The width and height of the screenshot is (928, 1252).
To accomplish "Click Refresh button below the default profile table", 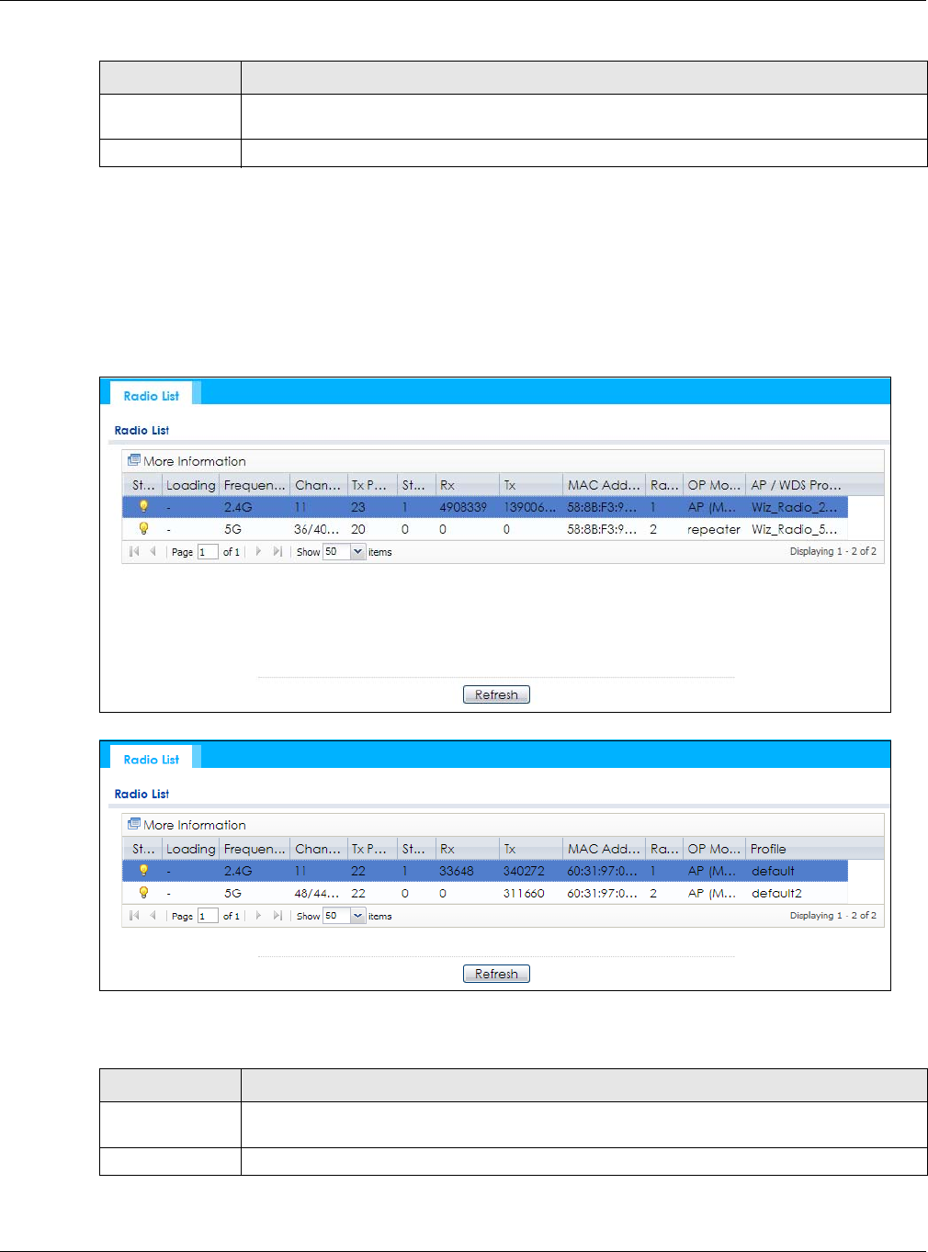I will point(496,974).
